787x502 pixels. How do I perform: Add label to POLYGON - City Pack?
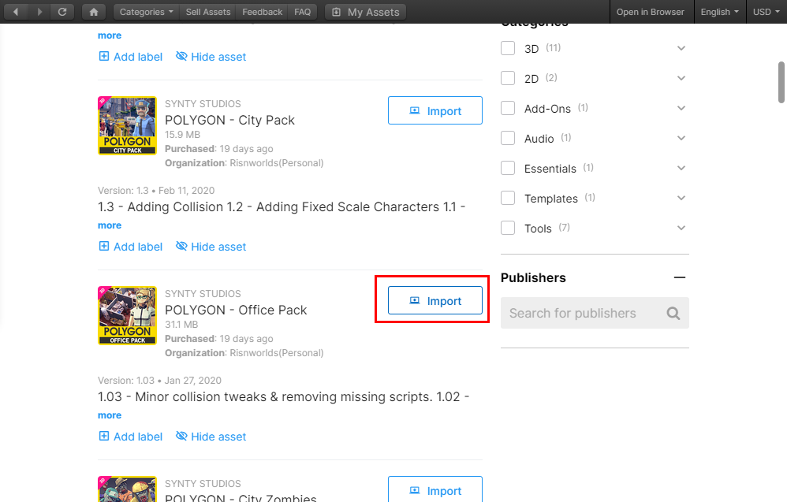click(130, 246)
